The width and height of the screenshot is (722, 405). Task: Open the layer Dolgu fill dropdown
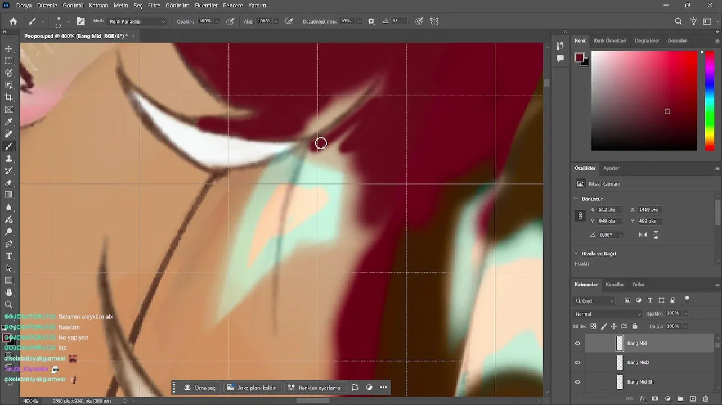pyautogui.click(x=685, y=326)
